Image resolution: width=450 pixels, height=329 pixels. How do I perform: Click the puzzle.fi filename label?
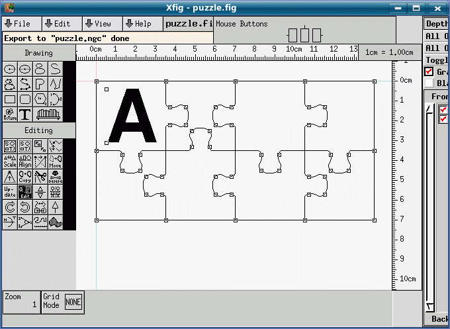(x=189, y=24)
